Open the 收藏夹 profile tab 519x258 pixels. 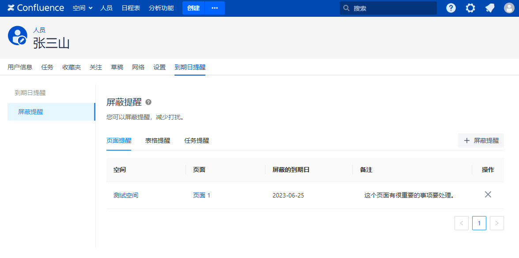click(72, 67)
